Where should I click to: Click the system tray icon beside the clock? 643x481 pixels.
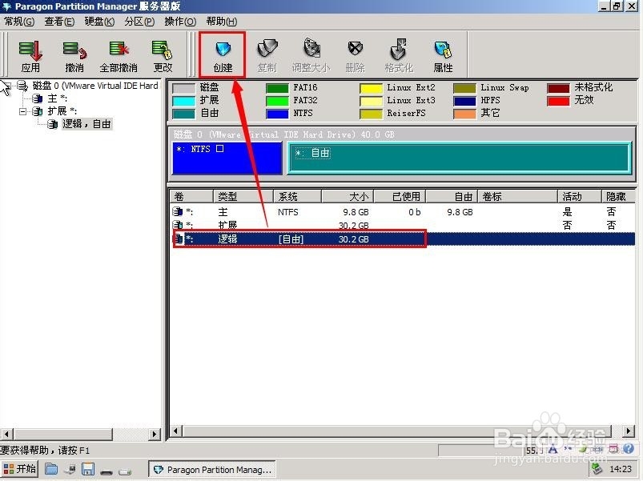tap(597, 468)
